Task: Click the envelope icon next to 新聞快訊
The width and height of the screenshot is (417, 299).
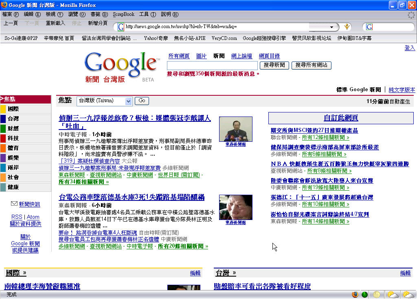Action: (x=14, y=204)
